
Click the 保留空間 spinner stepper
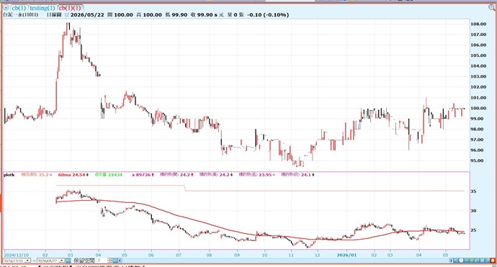[109, 261]
